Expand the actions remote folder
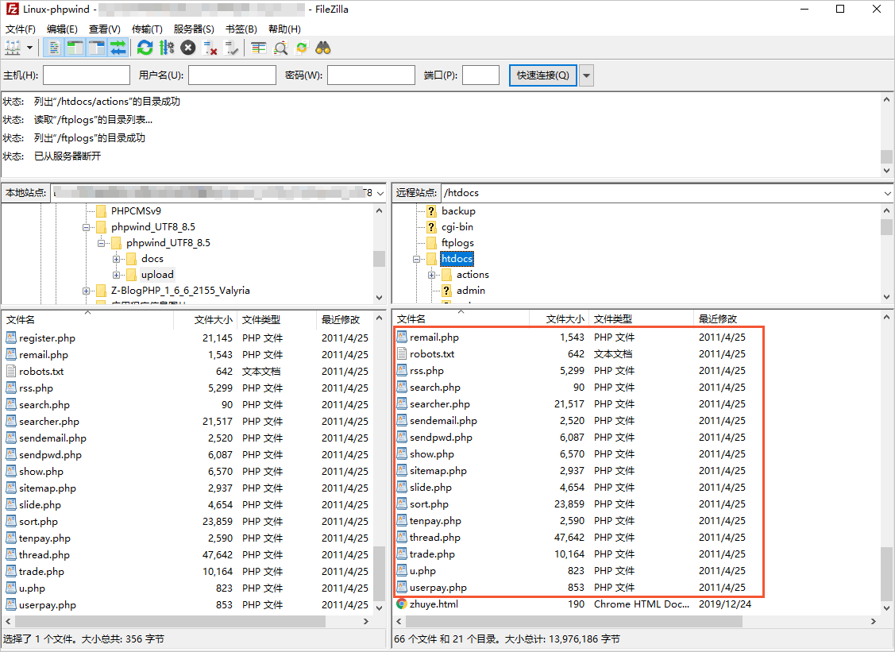Image resolution: width=895 pixels, height=652 pixels. point(431,276)
